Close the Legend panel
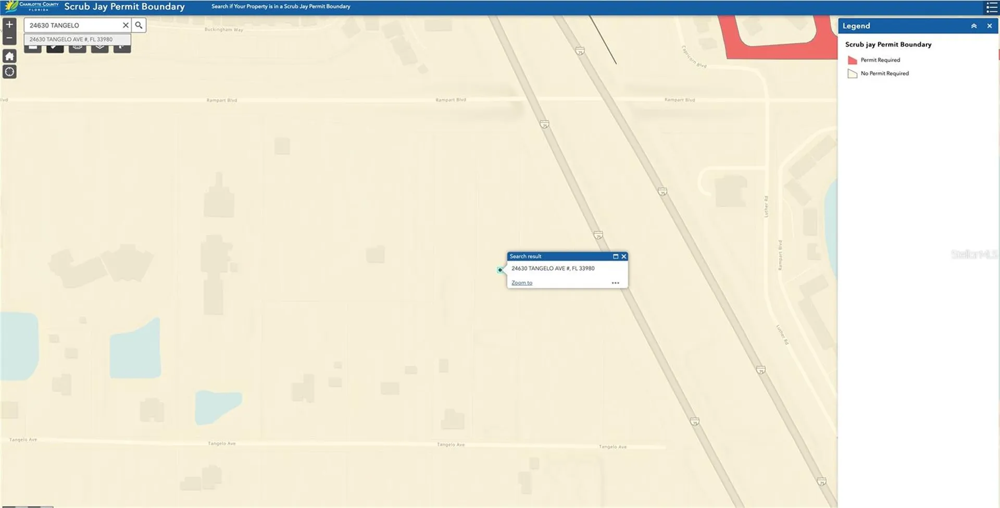Viewport: 1000px width, 508px height. (989, 26)
